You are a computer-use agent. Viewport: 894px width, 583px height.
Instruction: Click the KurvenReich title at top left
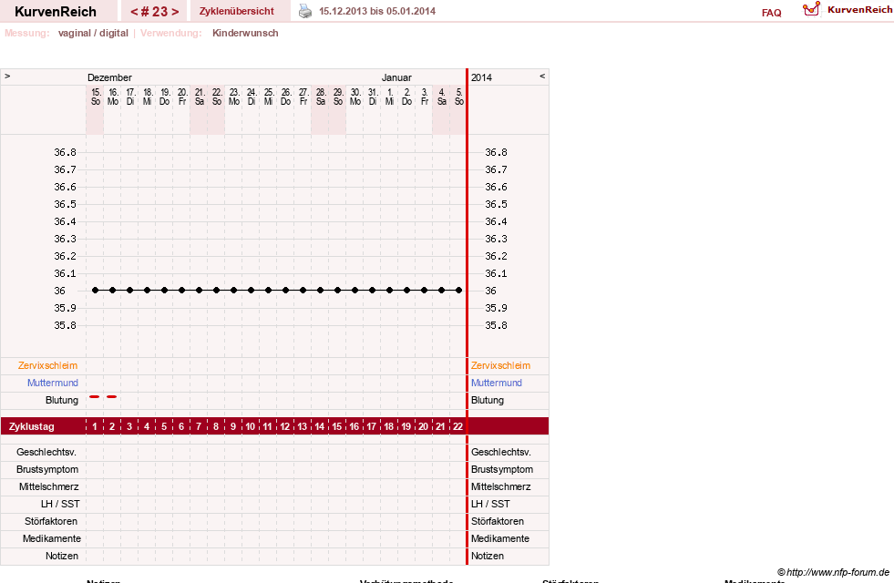(56, 12)
